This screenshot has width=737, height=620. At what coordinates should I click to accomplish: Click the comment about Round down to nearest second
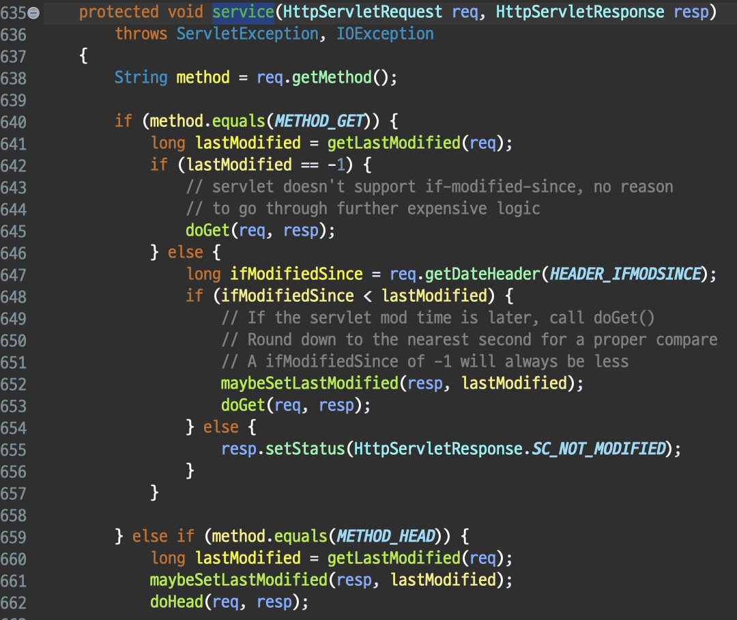click(469, 340)
